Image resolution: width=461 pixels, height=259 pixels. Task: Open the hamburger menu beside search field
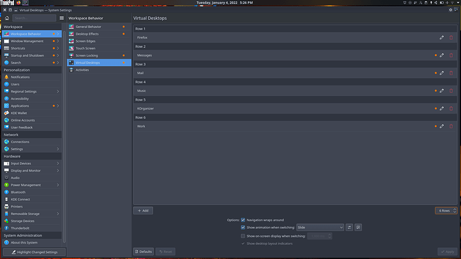(x=61, y=18)
